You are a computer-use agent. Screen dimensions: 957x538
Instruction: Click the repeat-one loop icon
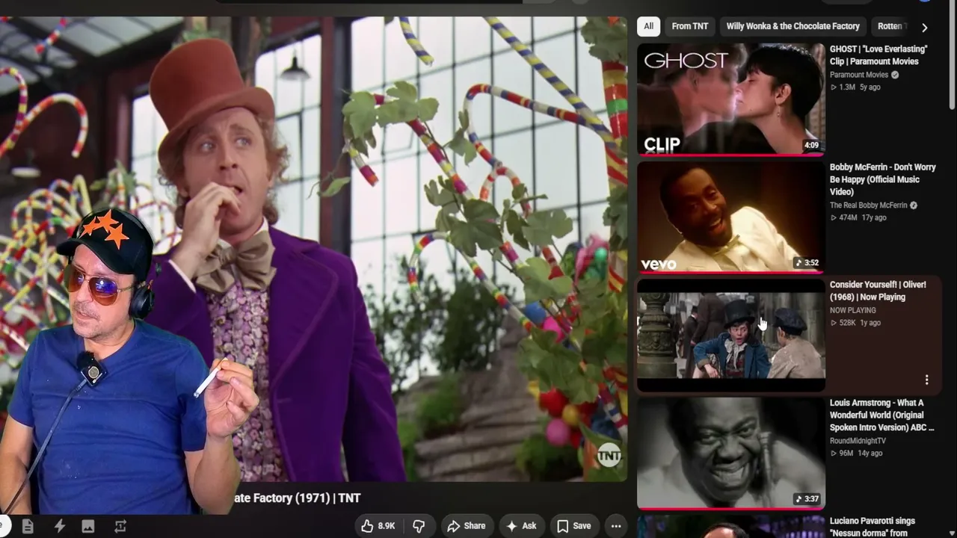tap(120, 527)
